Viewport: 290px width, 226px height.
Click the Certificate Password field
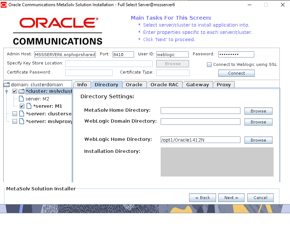pyautogui.click(x=89, y=73)
